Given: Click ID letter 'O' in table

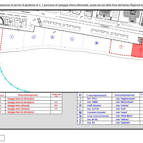Looking at the screenshot, I should click(80, 119).
